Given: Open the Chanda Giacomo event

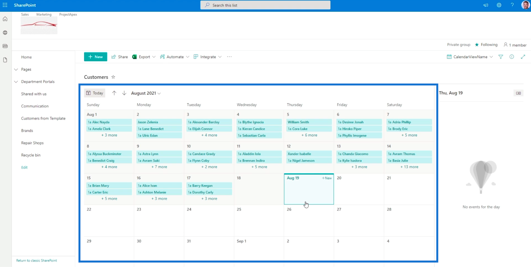Looking at the screenshot, I should click(x=359, y=154).
